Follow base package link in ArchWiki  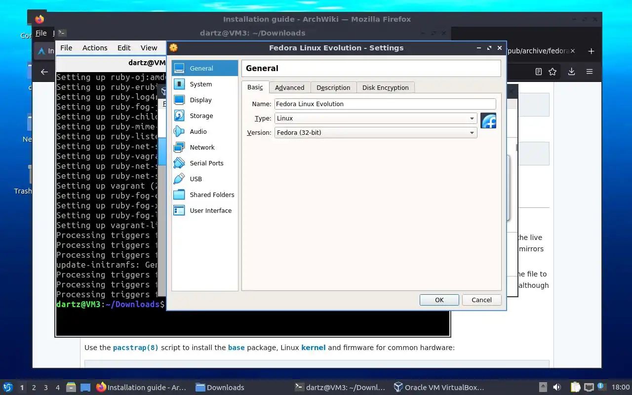click(x=236, y=348)
